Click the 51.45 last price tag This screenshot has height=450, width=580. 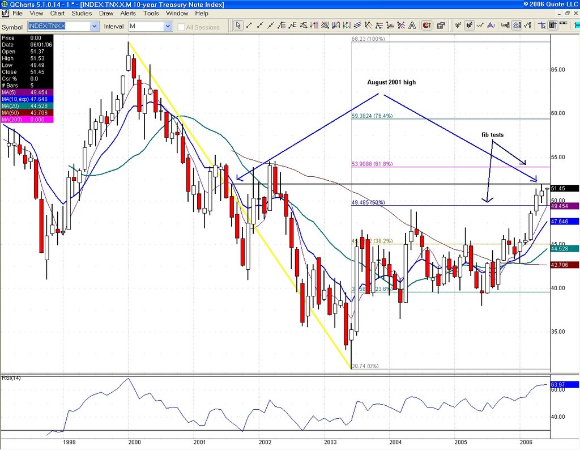565,188
